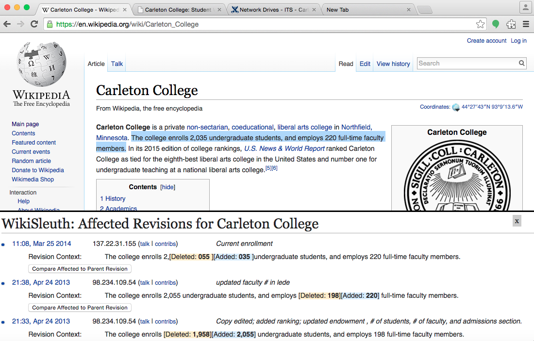This screenshot has height=341, width=534.
Task: Open contribs for 98.234.109.54
Action: [165, 282]
